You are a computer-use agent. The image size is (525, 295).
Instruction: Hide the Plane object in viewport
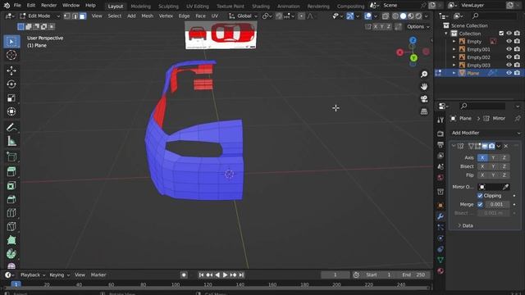(509, 73)
